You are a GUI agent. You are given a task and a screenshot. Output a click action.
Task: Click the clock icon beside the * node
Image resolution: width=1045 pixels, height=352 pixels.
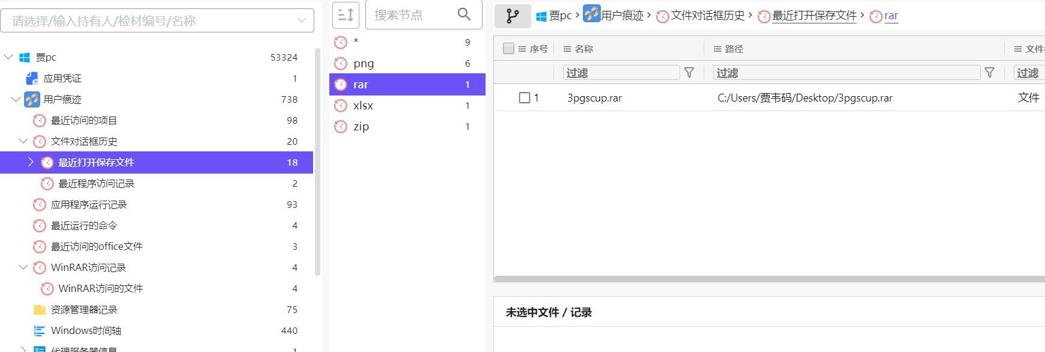pos(341,42)
